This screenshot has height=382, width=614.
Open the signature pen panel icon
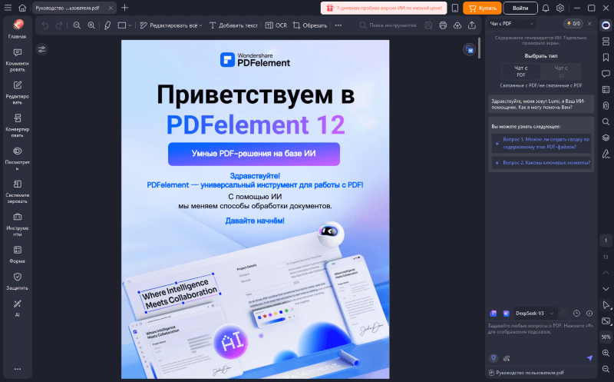[x=606, y=154]
